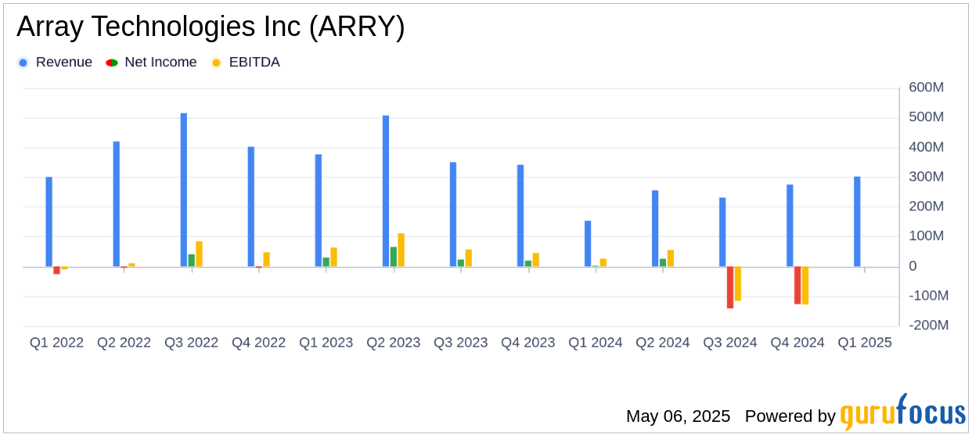
Task: Click the Q3 2022 green net income bar
Action: (x=192, y=261)
